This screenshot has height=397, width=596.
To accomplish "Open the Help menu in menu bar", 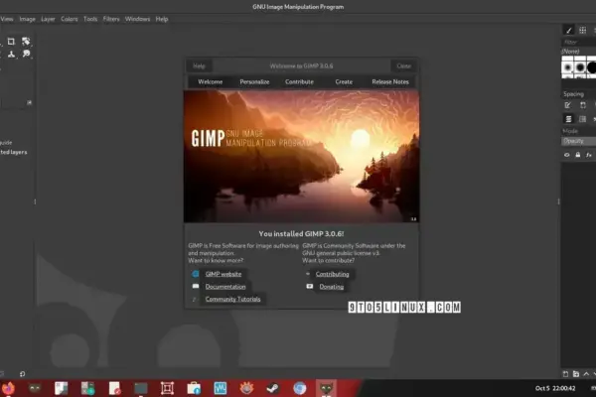I will [x=162, y=19].
